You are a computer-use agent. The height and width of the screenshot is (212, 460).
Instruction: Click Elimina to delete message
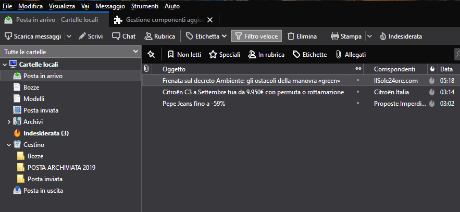pyautogui.click(x=302, y=36)
